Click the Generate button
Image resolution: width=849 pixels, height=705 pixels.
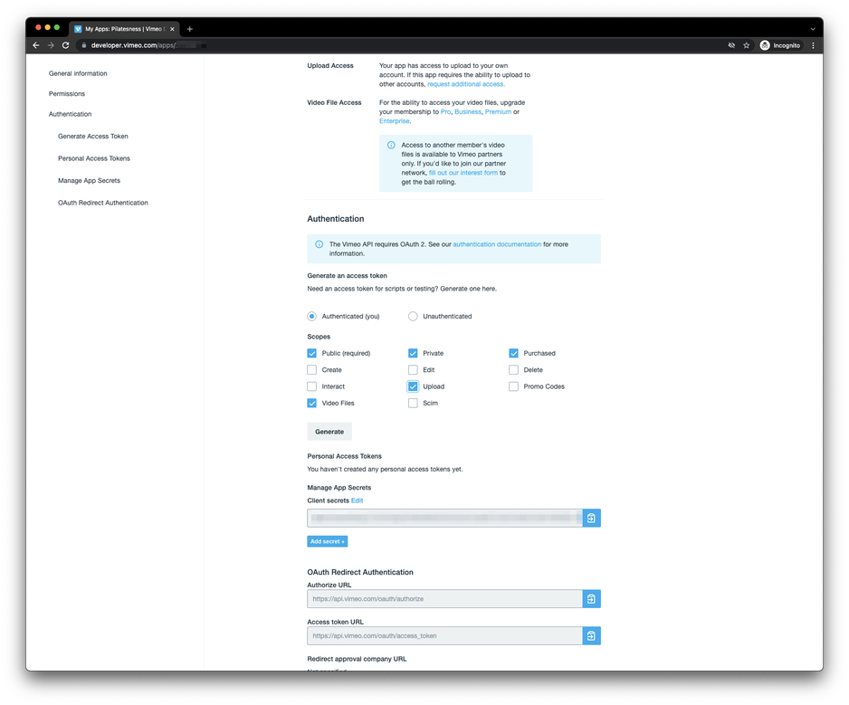(329, 432)
